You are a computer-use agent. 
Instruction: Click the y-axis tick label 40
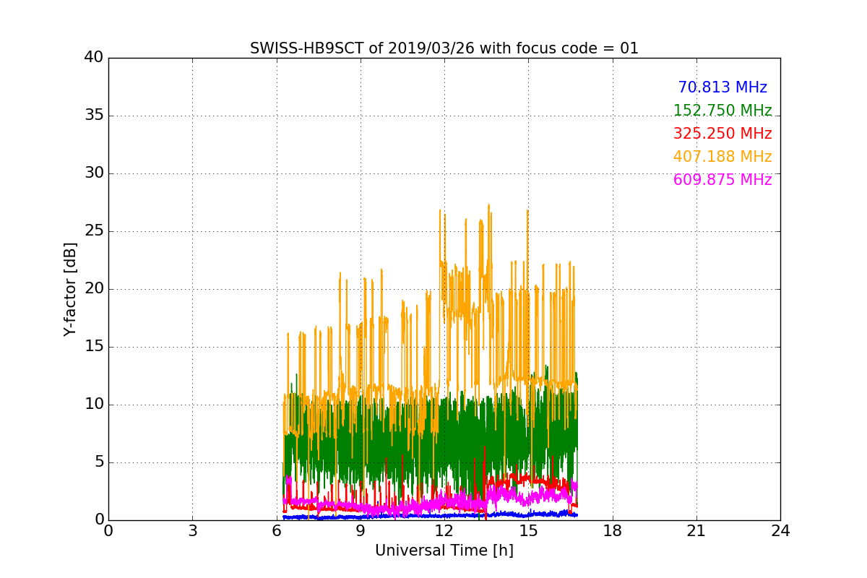click(94, 58)
